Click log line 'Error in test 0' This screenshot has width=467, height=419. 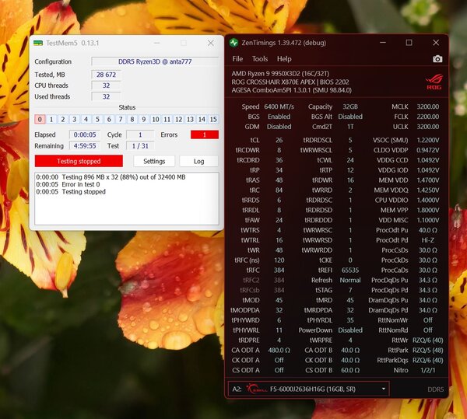(68, 184)
